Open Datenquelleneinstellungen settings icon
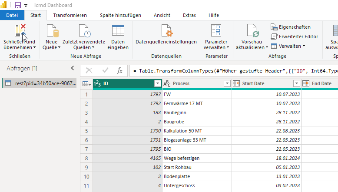338x192 pixels. tap(166, 31)
